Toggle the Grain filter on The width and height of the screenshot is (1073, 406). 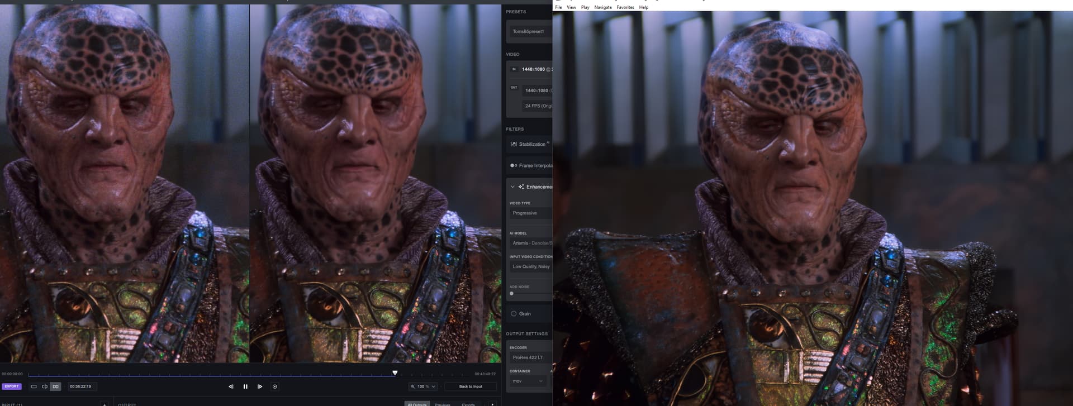[x=514, y=314]
